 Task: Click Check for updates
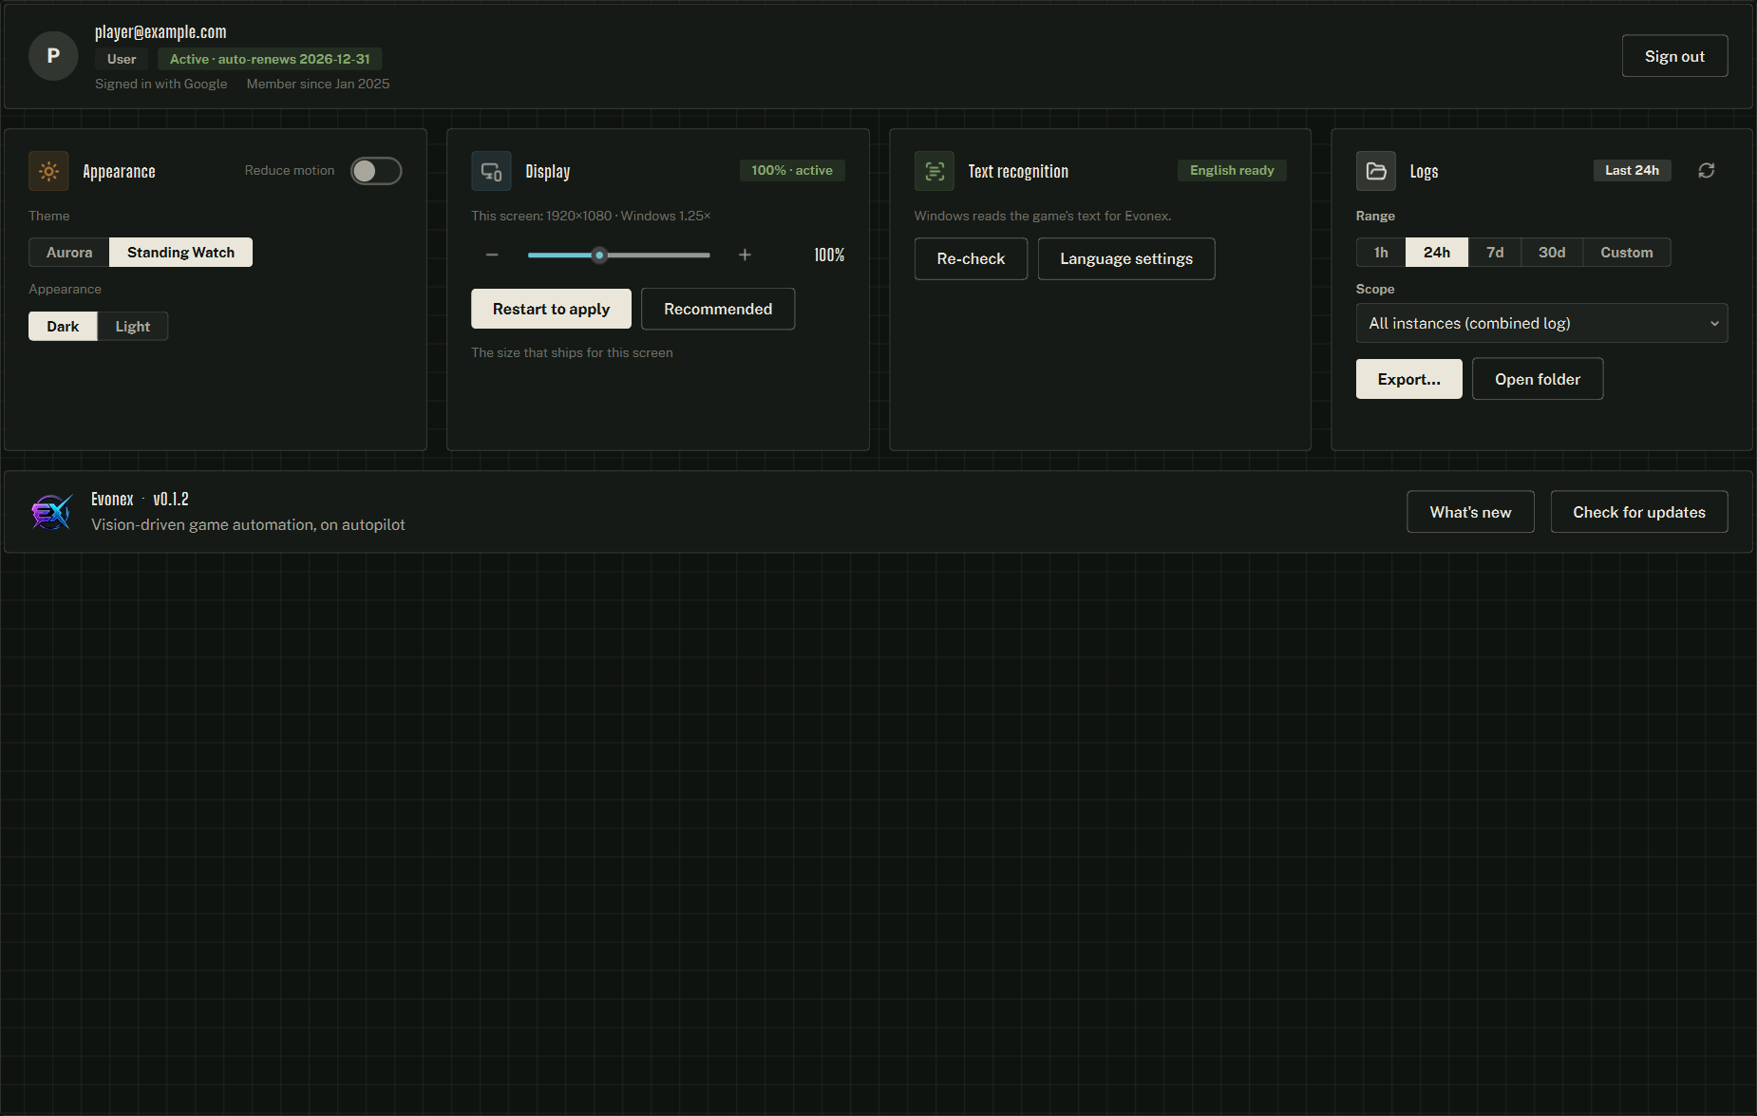point(1639,512)
